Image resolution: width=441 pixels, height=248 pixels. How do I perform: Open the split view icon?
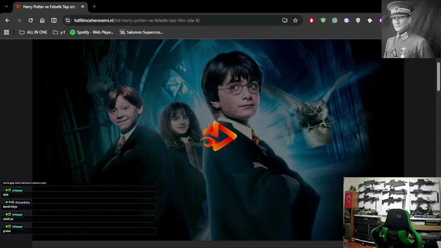pyautogui.click(x=54, y=20)
